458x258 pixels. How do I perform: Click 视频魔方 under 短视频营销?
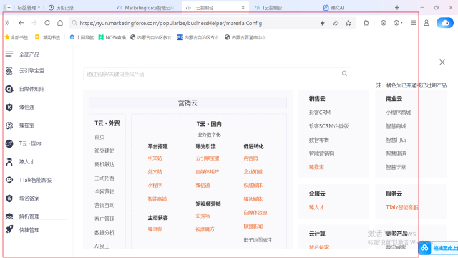click(205, 229)
